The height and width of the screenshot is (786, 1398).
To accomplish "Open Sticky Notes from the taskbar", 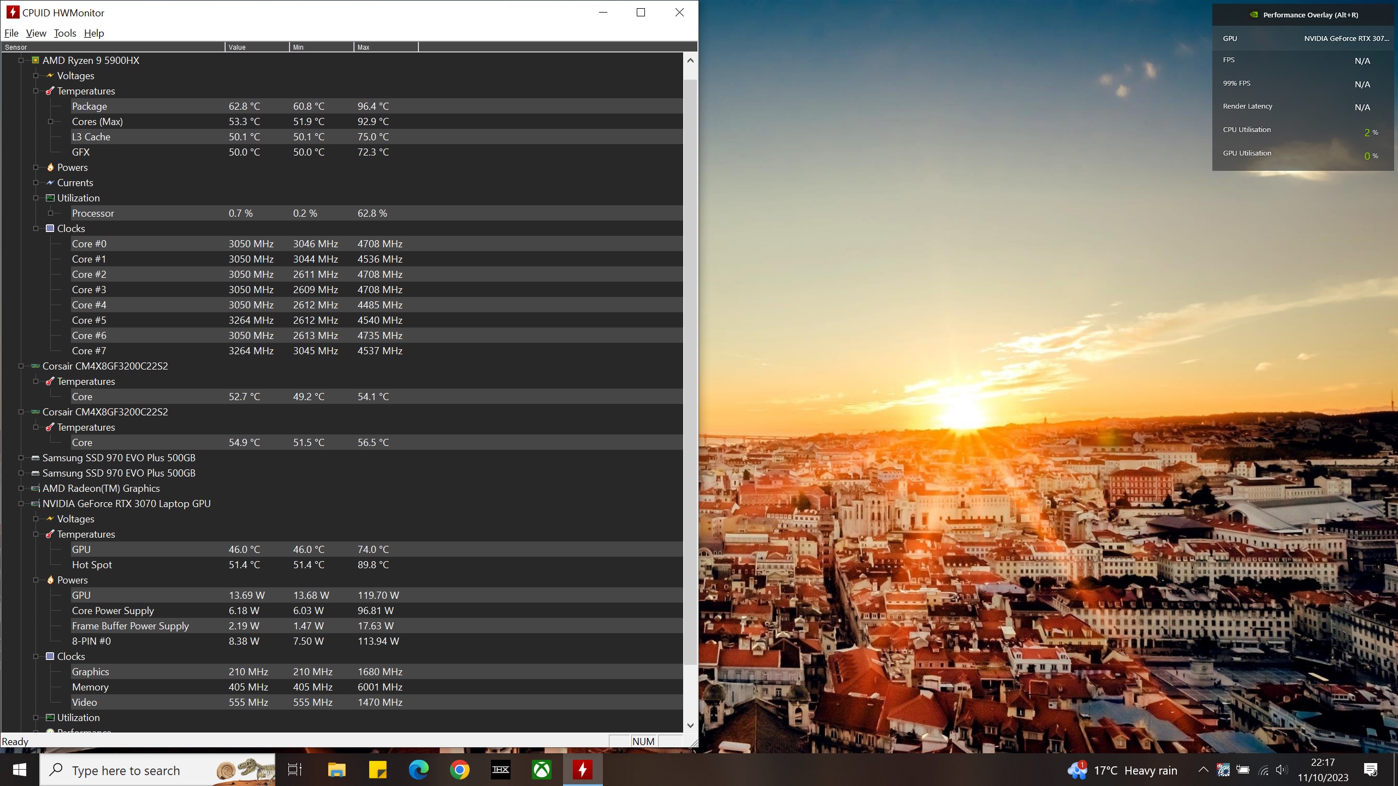I will (378, 770).
